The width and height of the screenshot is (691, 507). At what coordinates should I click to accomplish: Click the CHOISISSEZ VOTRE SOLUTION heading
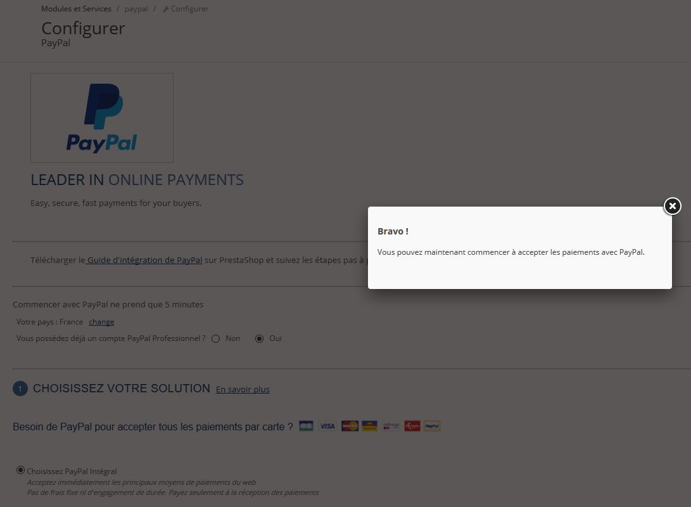coord(122,388)
